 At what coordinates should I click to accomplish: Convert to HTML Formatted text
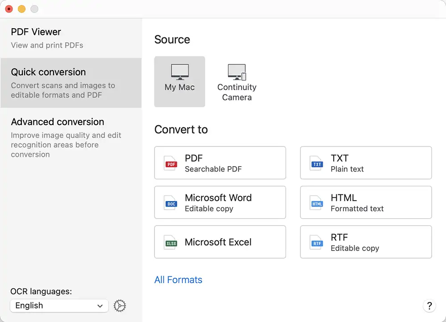tap(366, 202)
